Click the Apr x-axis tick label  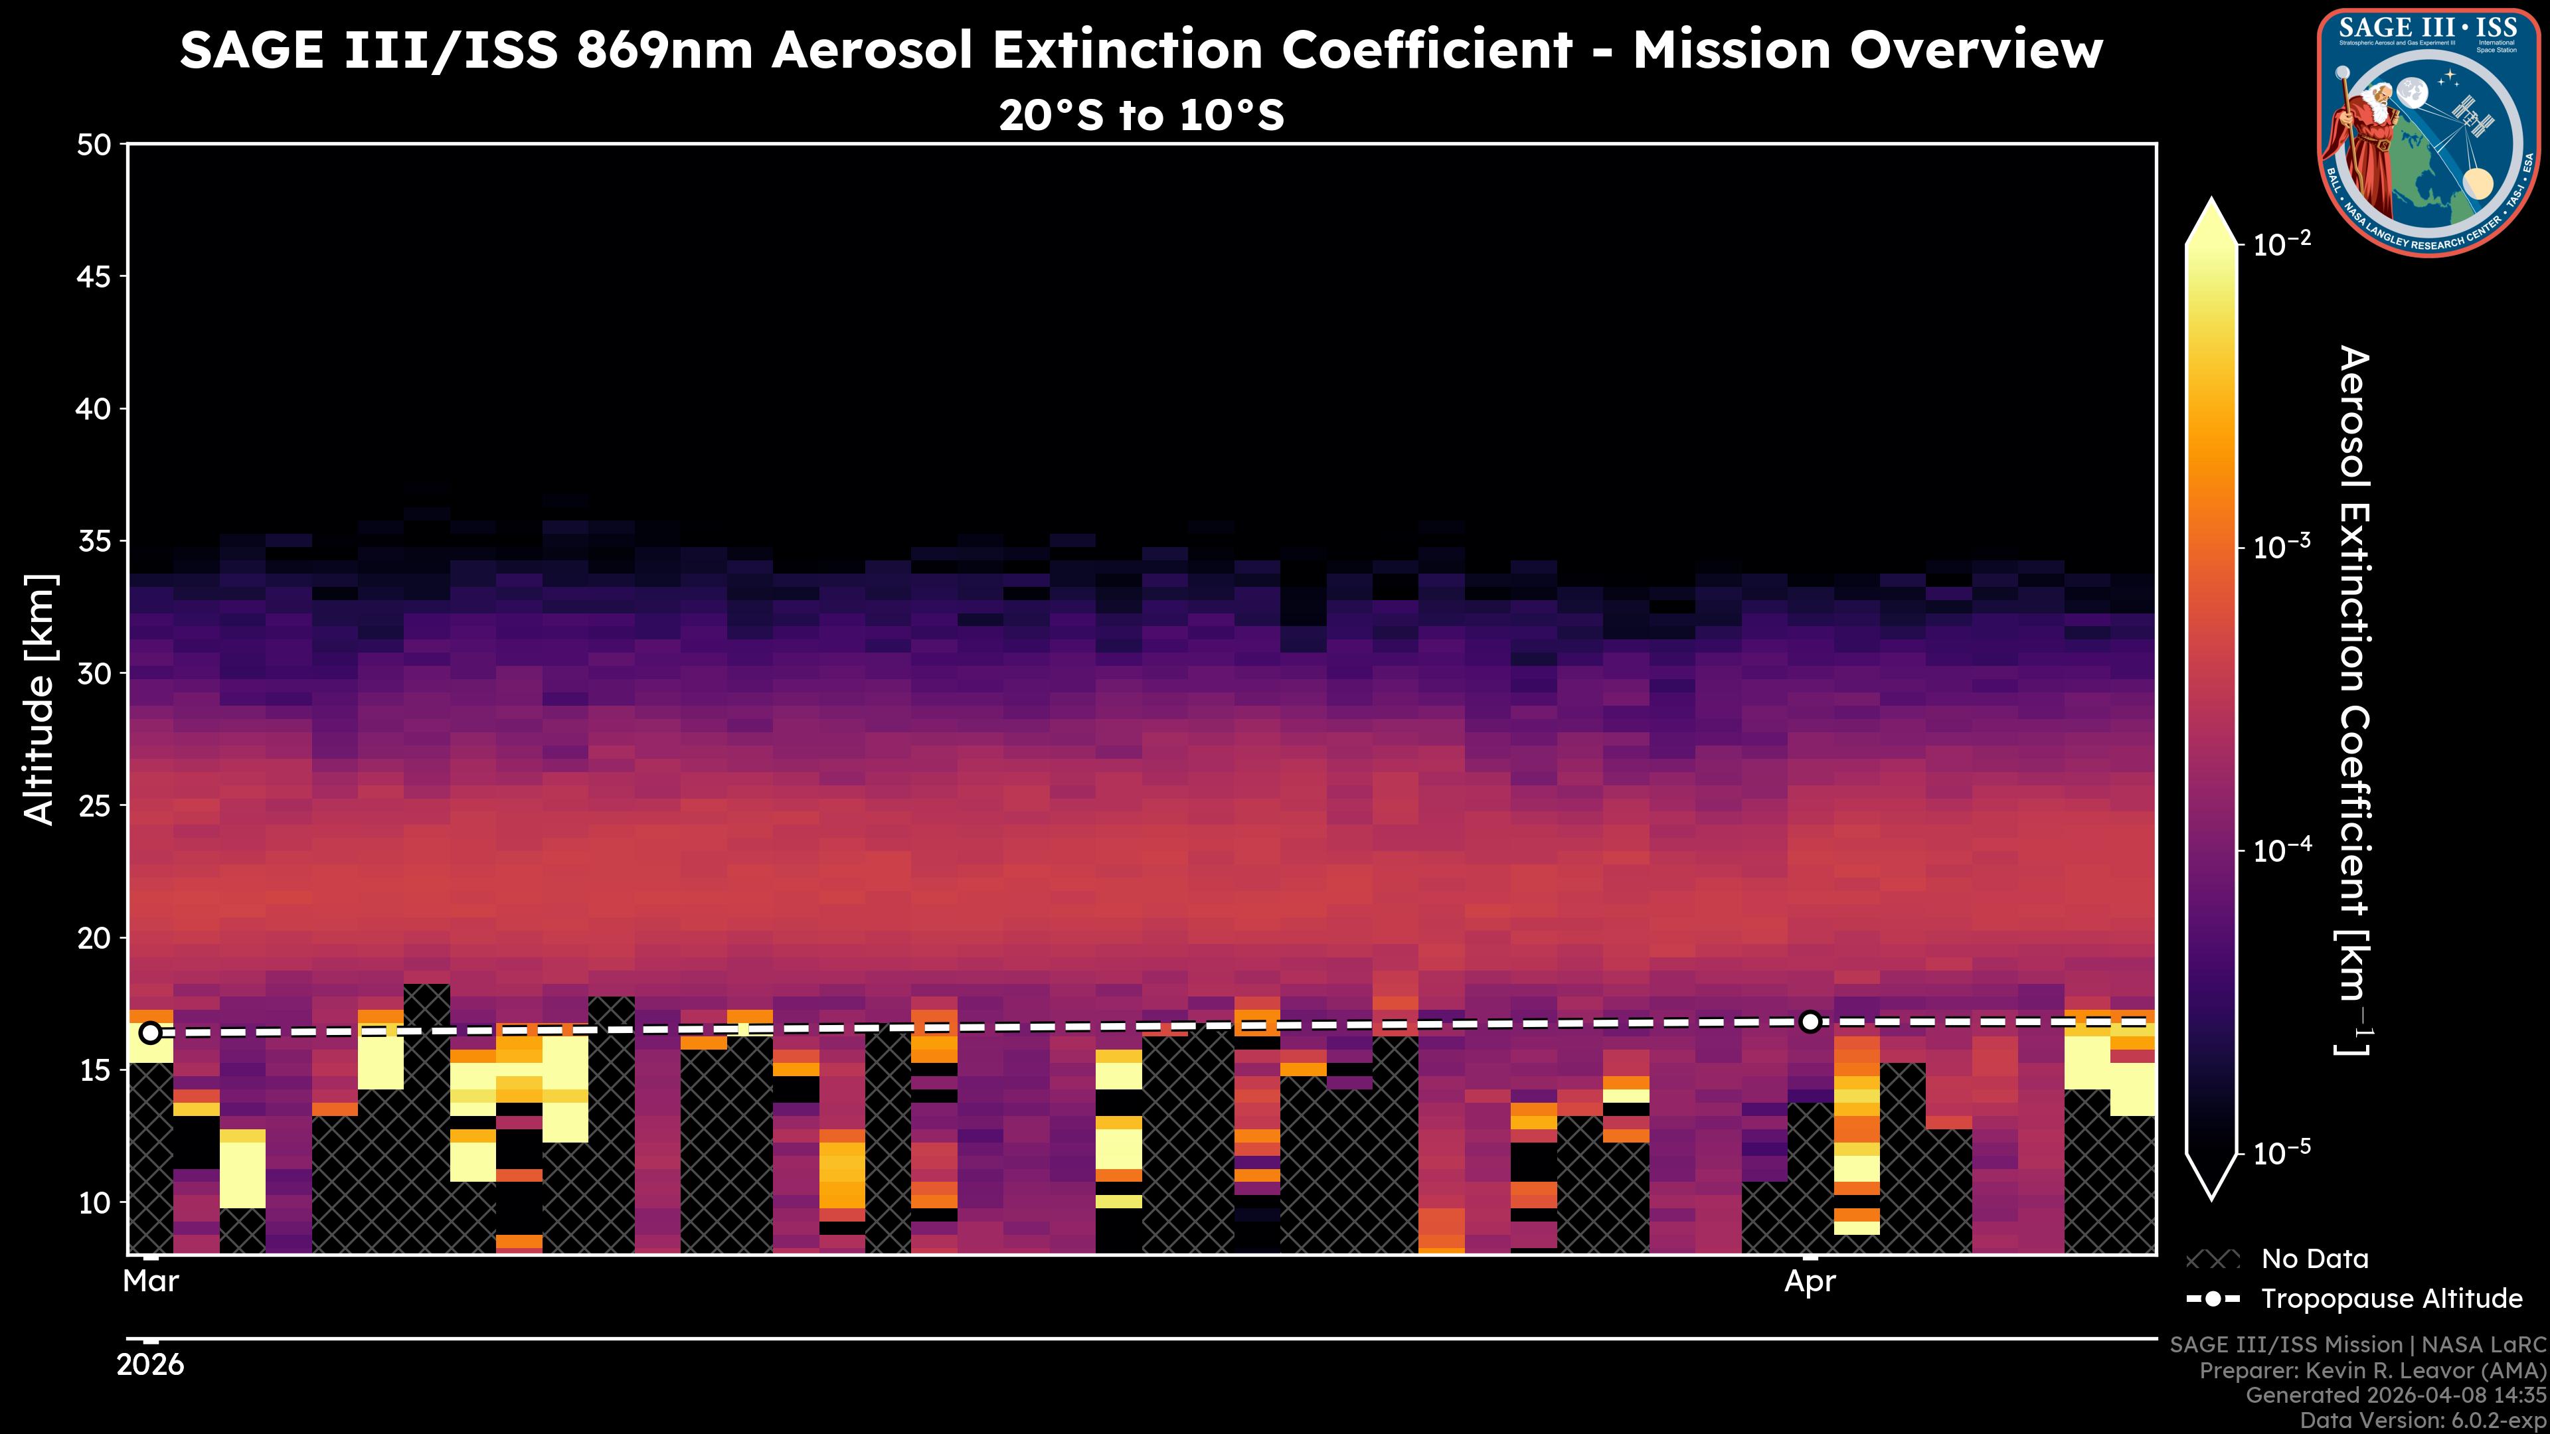[x=1810, y=1281]
